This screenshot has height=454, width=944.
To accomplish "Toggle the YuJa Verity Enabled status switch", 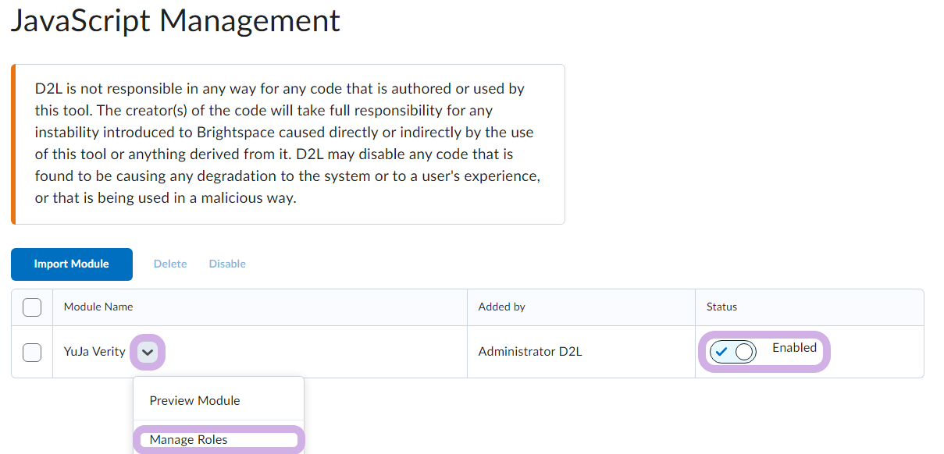I will point(733,352).
